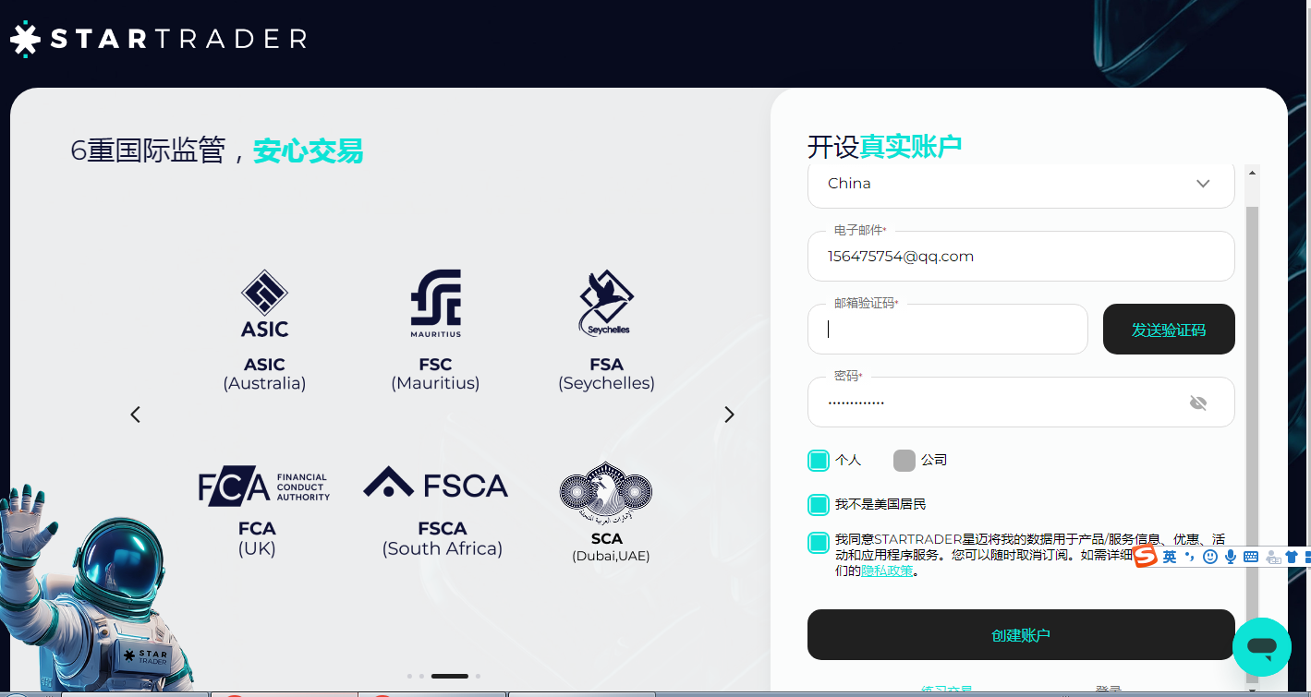Click the '(Seychelles)' caption under FSA

pyautogui.click(x=606, y=383)
